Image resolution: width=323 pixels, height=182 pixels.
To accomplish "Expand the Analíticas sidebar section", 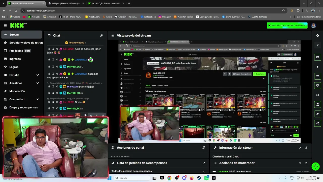I will point(38,83).
